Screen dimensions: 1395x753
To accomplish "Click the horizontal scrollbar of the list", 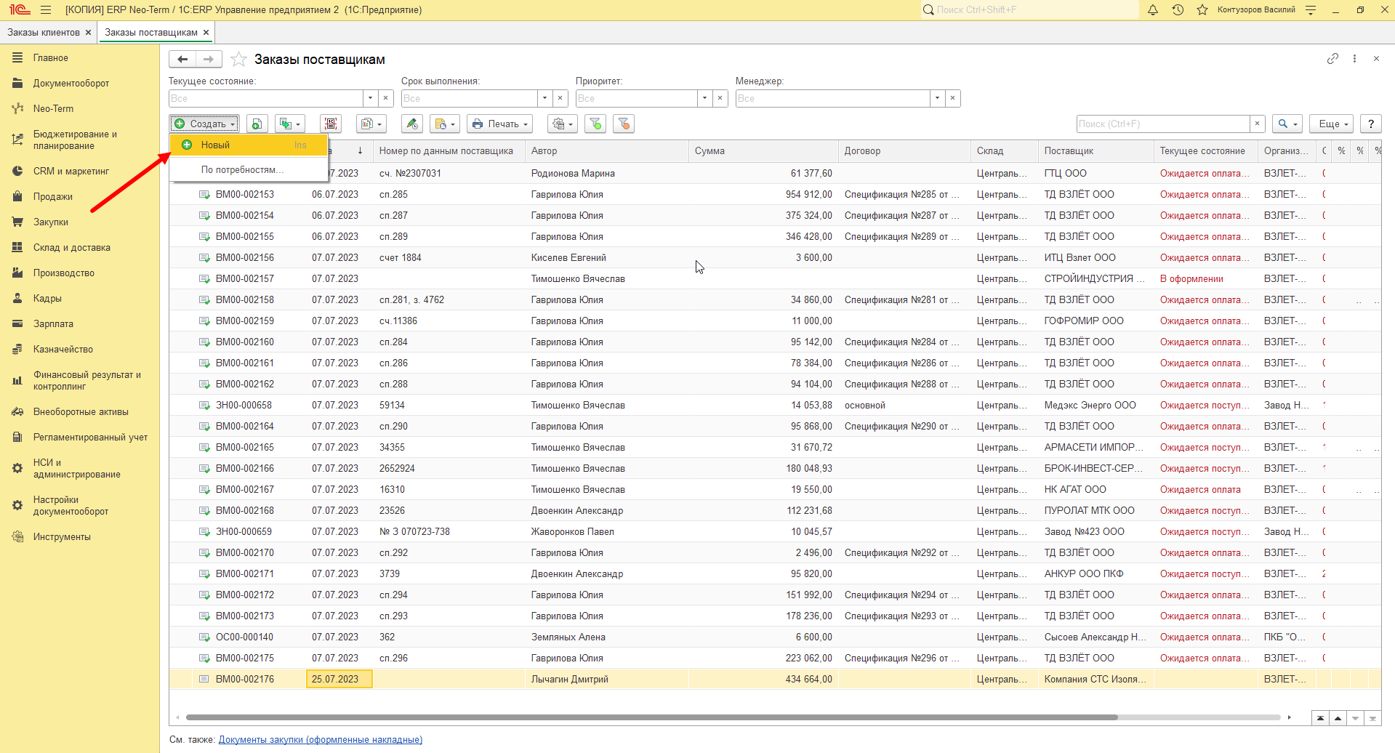I will [x=651, y=717].
